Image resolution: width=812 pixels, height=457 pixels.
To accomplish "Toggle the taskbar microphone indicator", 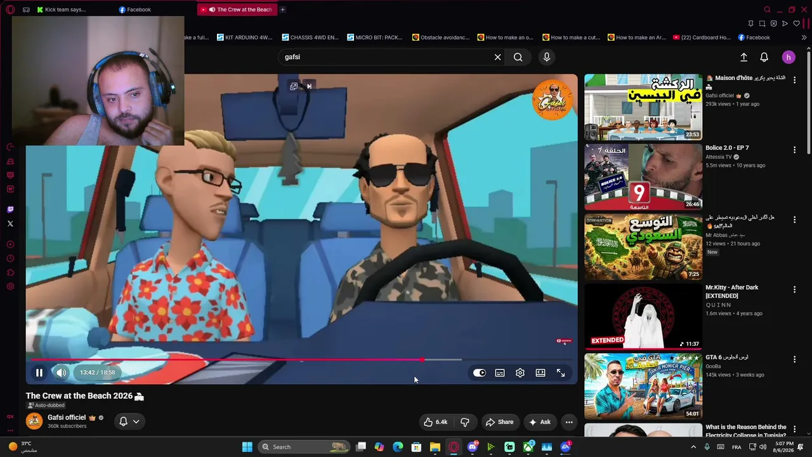I will (707, 447).
